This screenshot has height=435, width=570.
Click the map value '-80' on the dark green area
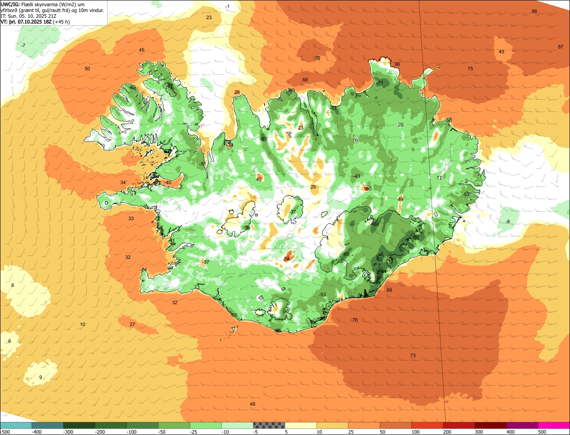[375, 224]
